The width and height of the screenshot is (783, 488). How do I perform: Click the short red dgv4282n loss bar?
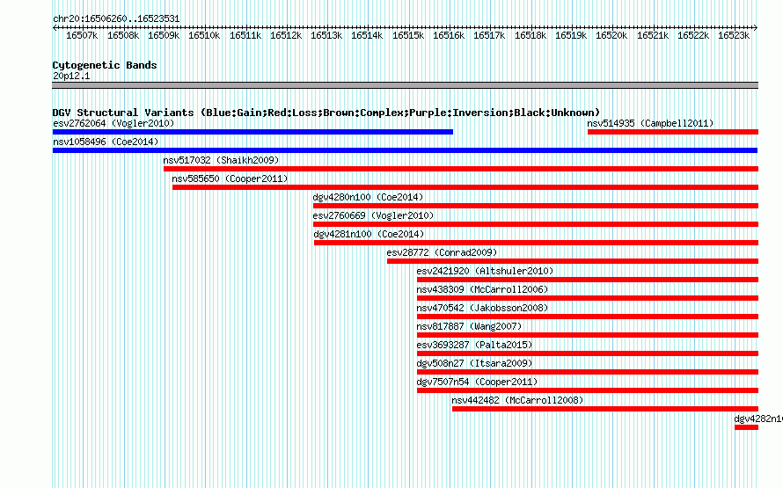(x=747, y=427)
